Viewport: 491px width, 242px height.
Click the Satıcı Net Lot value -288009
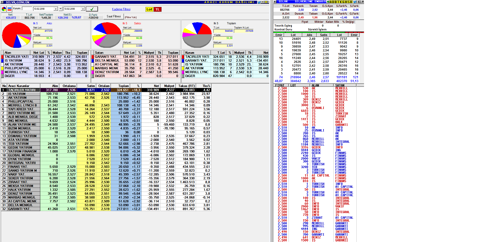tap(133, 31)
